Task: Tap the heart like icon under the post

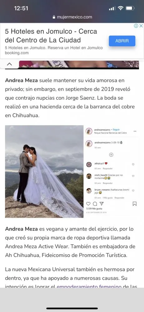Action: click(x=88, y=203)
